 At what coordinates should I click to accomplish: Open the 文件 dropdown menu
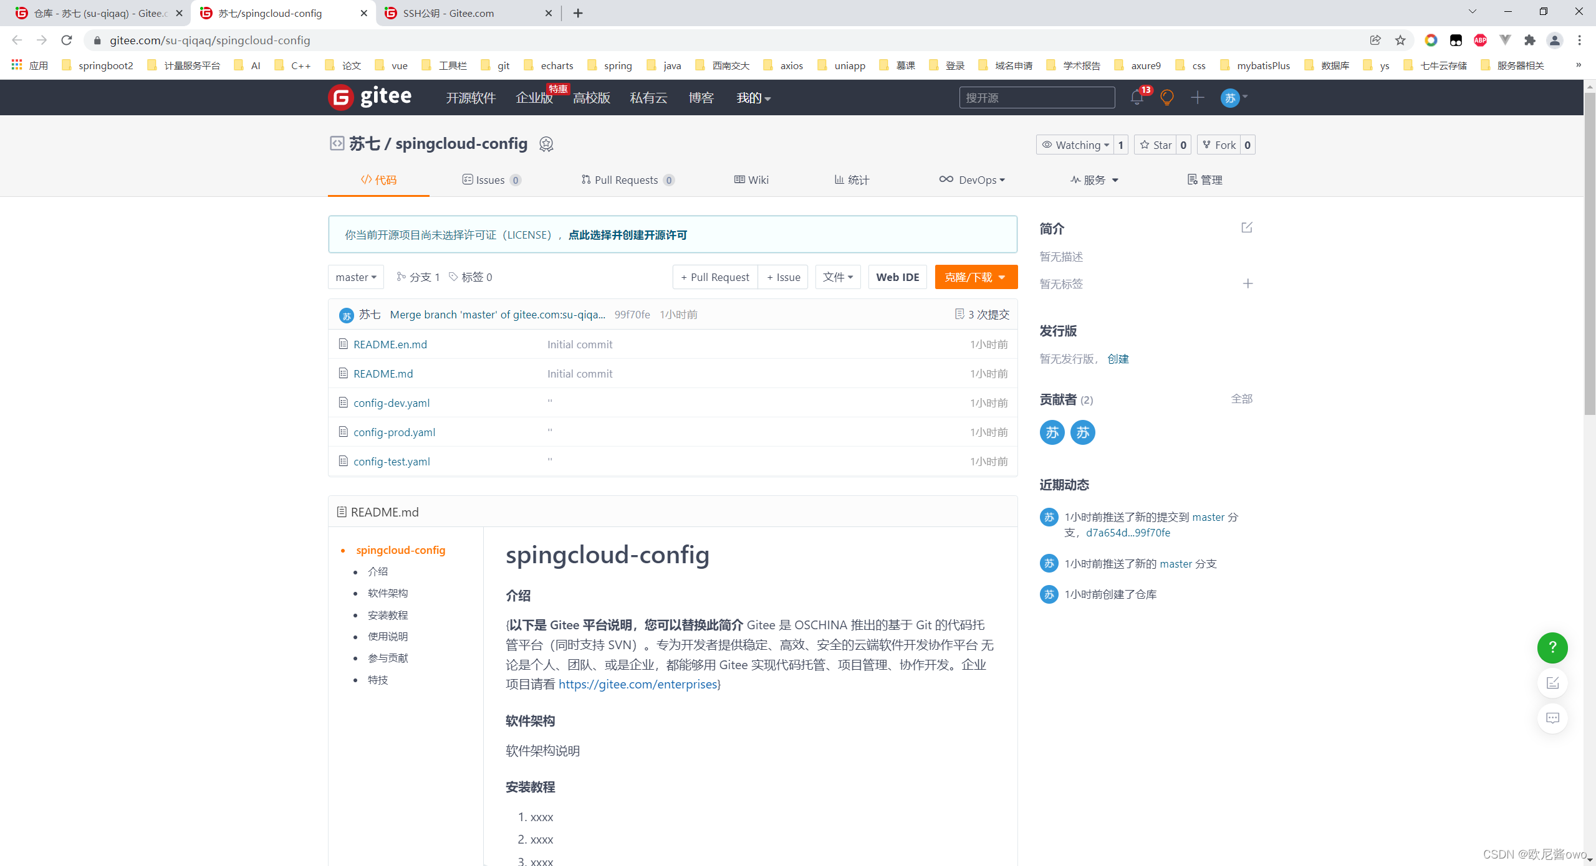click(x=837, y=277)
